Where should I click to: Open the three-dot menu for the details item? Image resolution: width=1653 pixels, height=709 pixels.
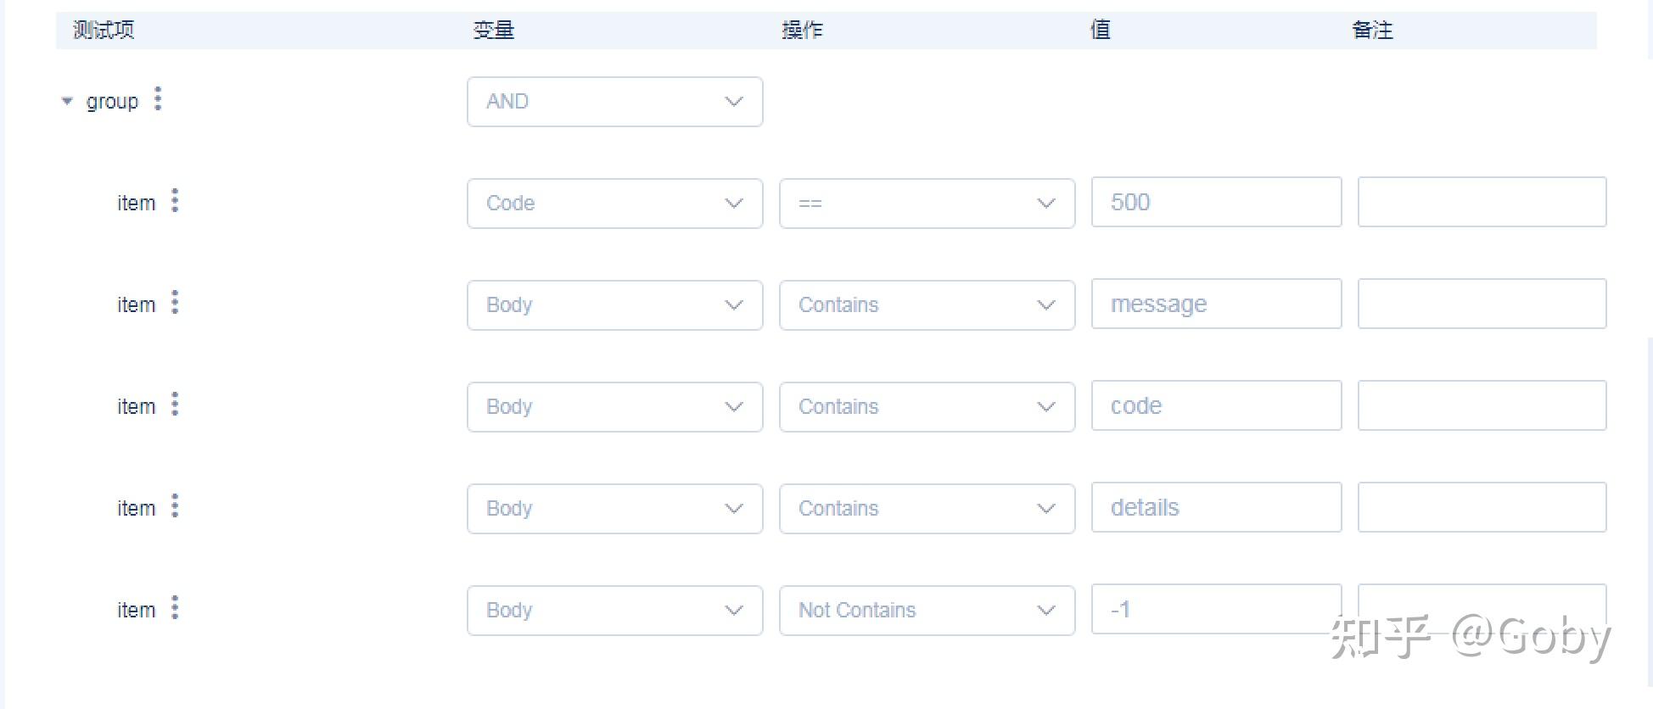click(175, 506)
